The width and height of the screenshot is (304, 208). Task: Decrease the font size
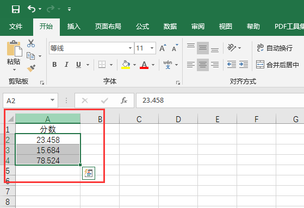point(175,48)
